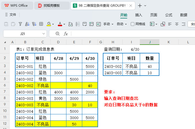Image resolution: width=195 pixels, height=129 pixels.
Task: Click the plus icon to add a tab
Action: (x=140, y=6)
